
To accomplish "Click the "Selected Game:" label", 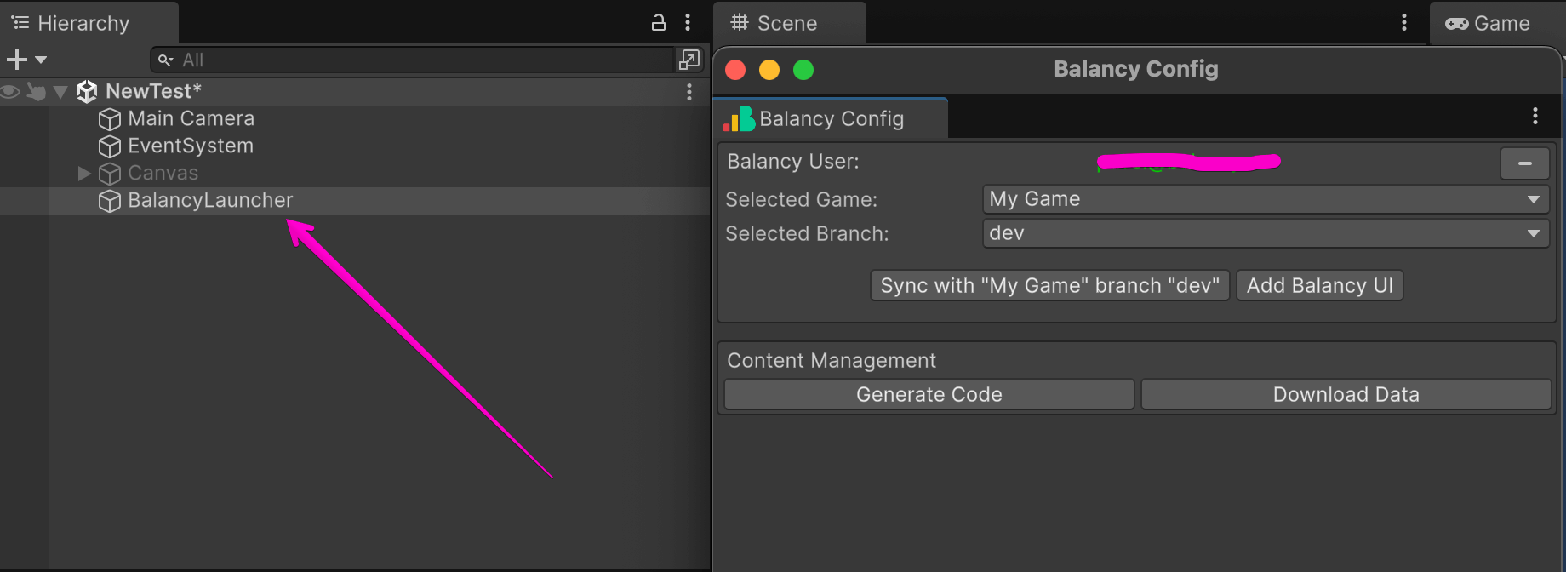I will pyautogui.click(x=801, y=199).
